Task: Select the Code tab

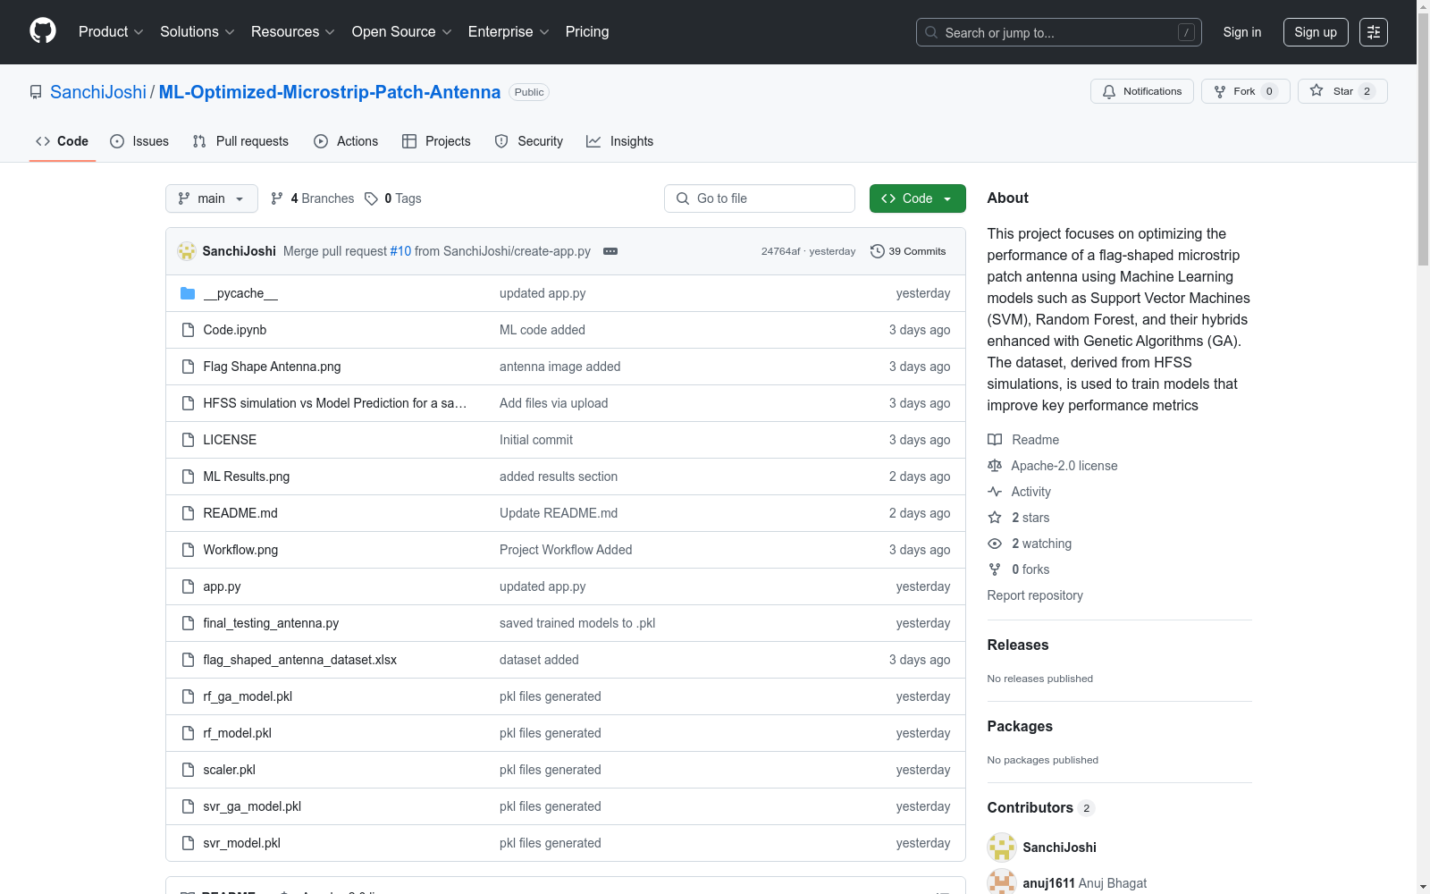Action: pos(63,141)
